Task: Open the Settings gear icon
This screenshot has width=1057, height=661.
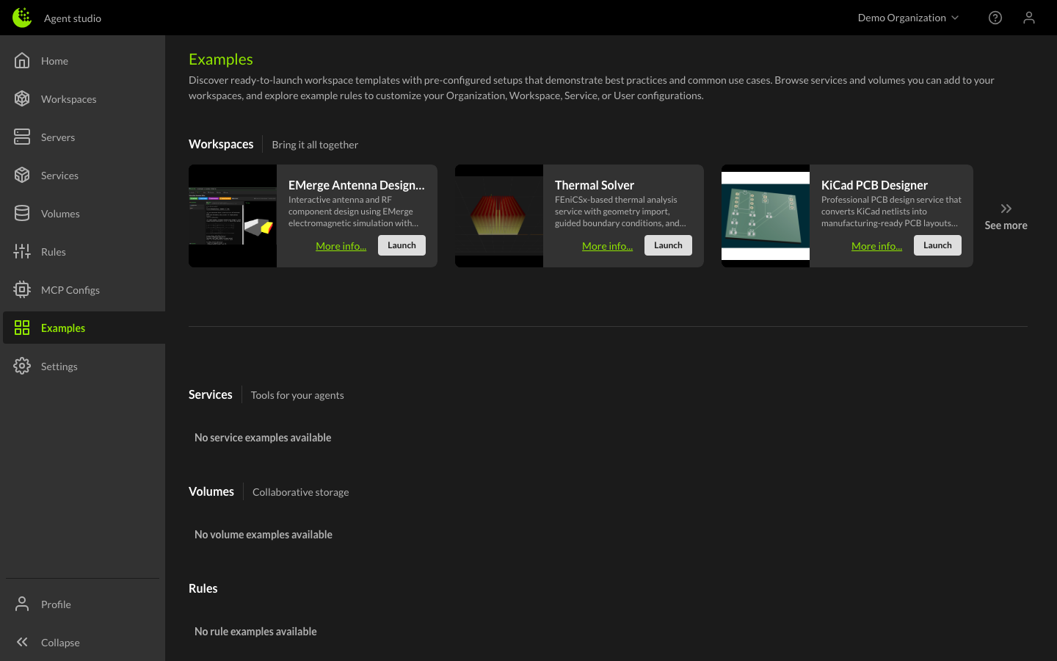Action: 22,366
